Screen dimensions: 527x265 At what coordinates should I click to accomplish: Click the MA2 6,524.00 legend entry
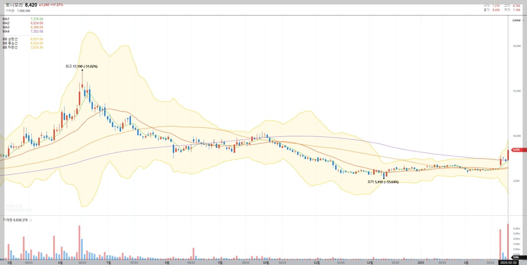[23, 23]
